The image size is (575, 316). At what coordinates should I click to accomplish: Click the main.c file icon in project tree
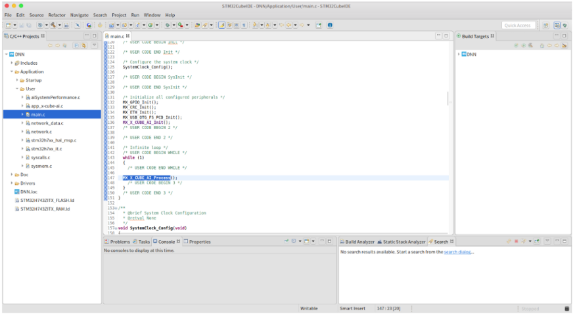(x=28, y=114)
